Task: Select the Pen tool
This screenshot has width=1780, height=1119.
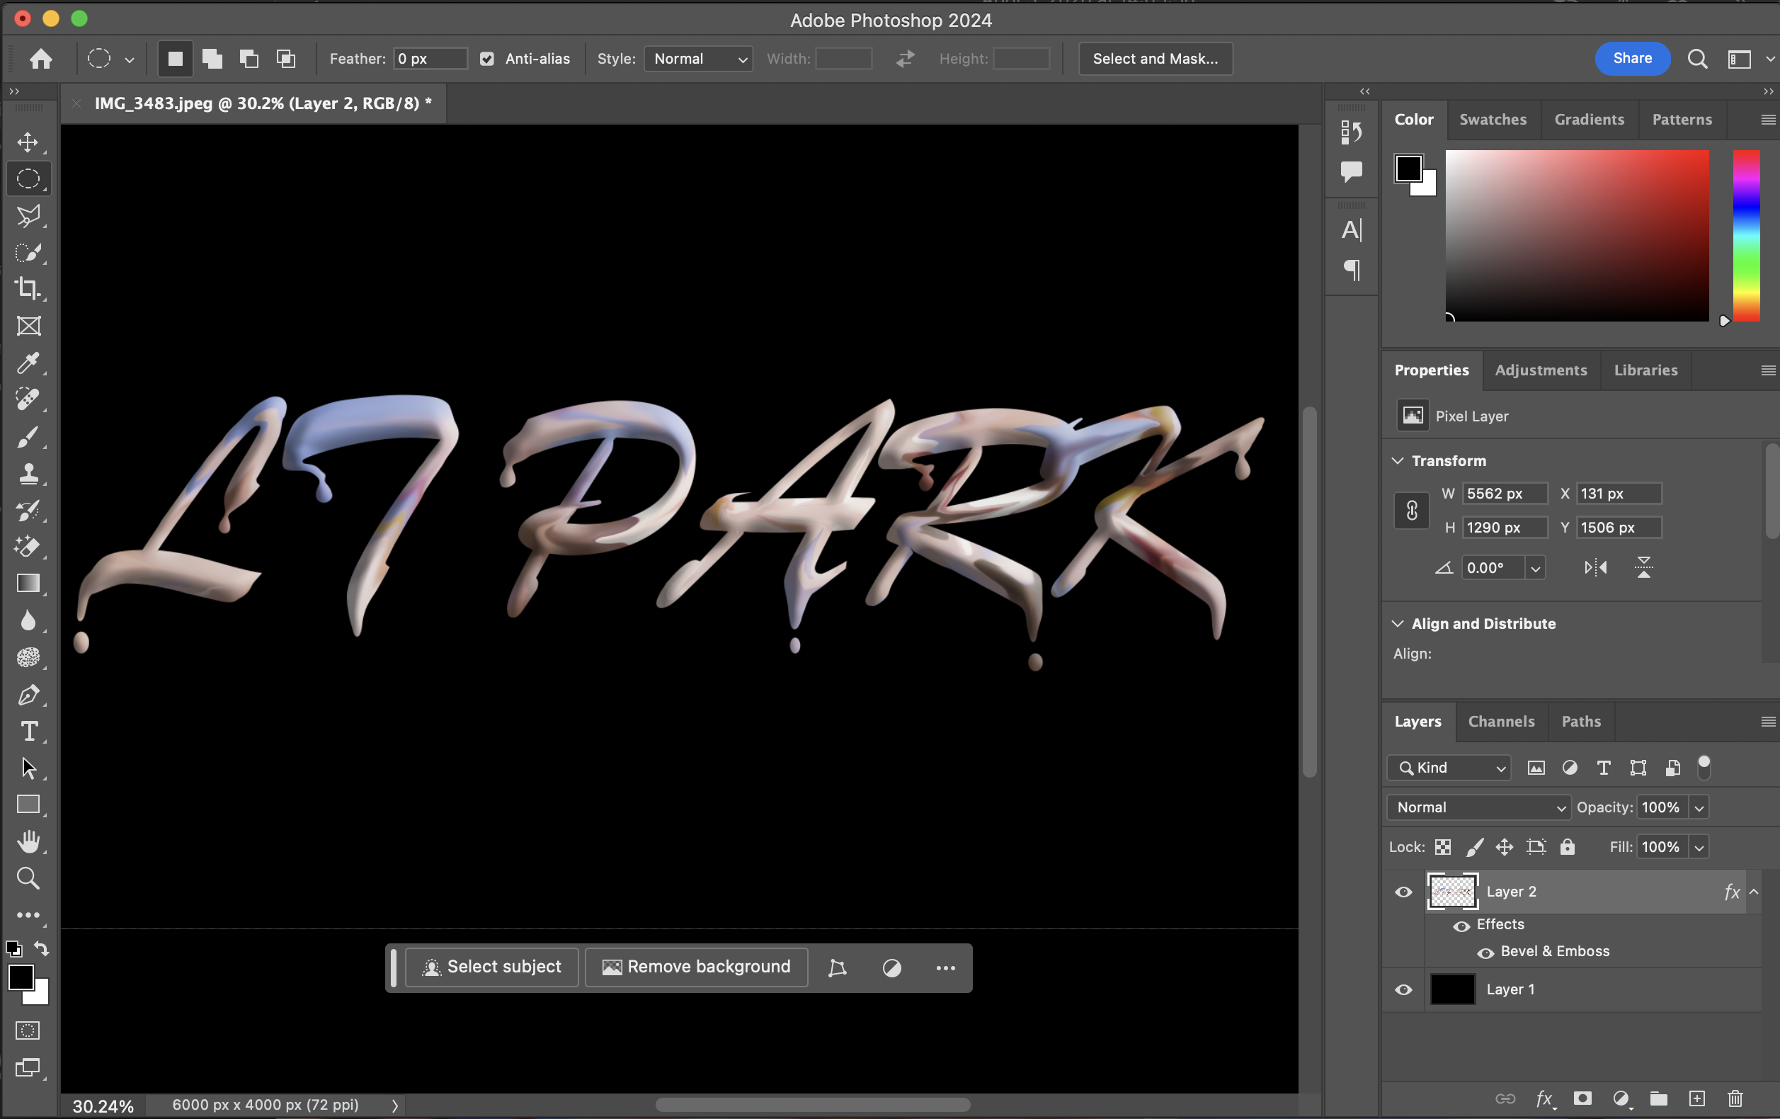Action: point(28,695)
